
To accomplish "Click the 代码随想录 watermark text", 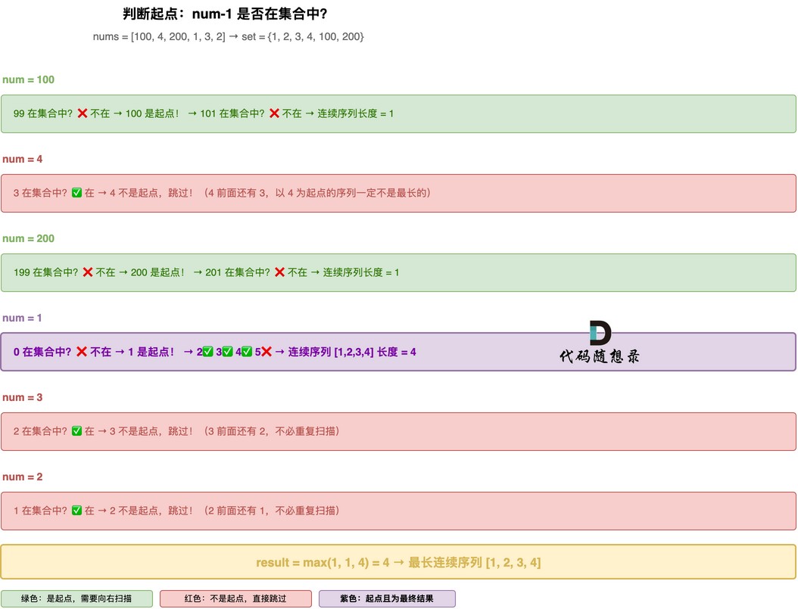I will pos(600,356).
